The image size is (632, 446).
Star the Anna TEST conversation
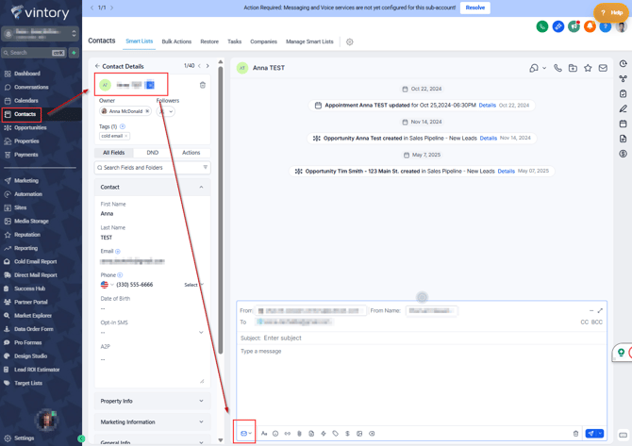[588, 68]
